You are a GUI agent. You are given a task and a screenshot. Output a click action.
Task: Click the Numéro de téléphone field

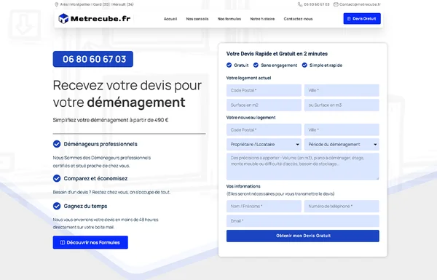(342, 207)
